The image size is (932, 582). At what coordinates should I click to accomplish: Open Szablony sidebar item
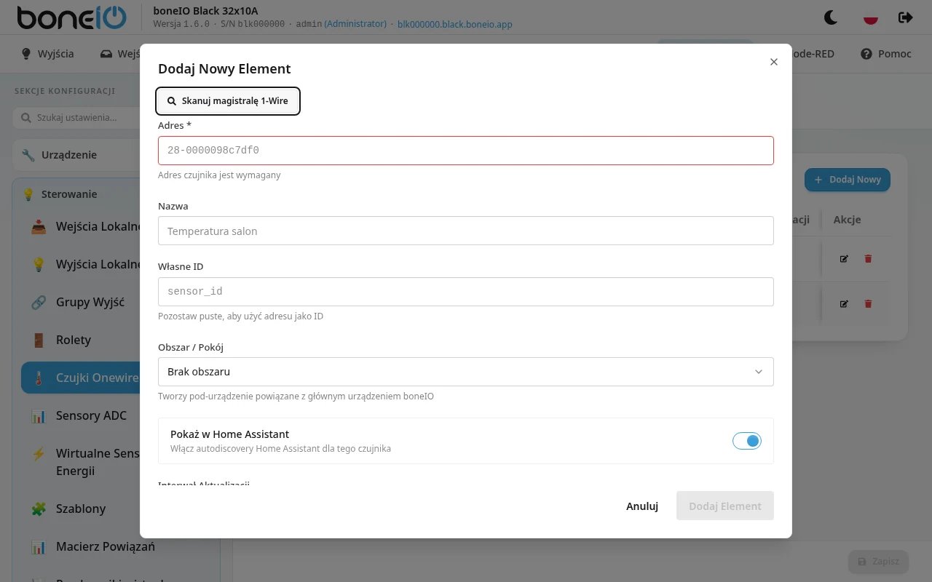click(81, 509)
